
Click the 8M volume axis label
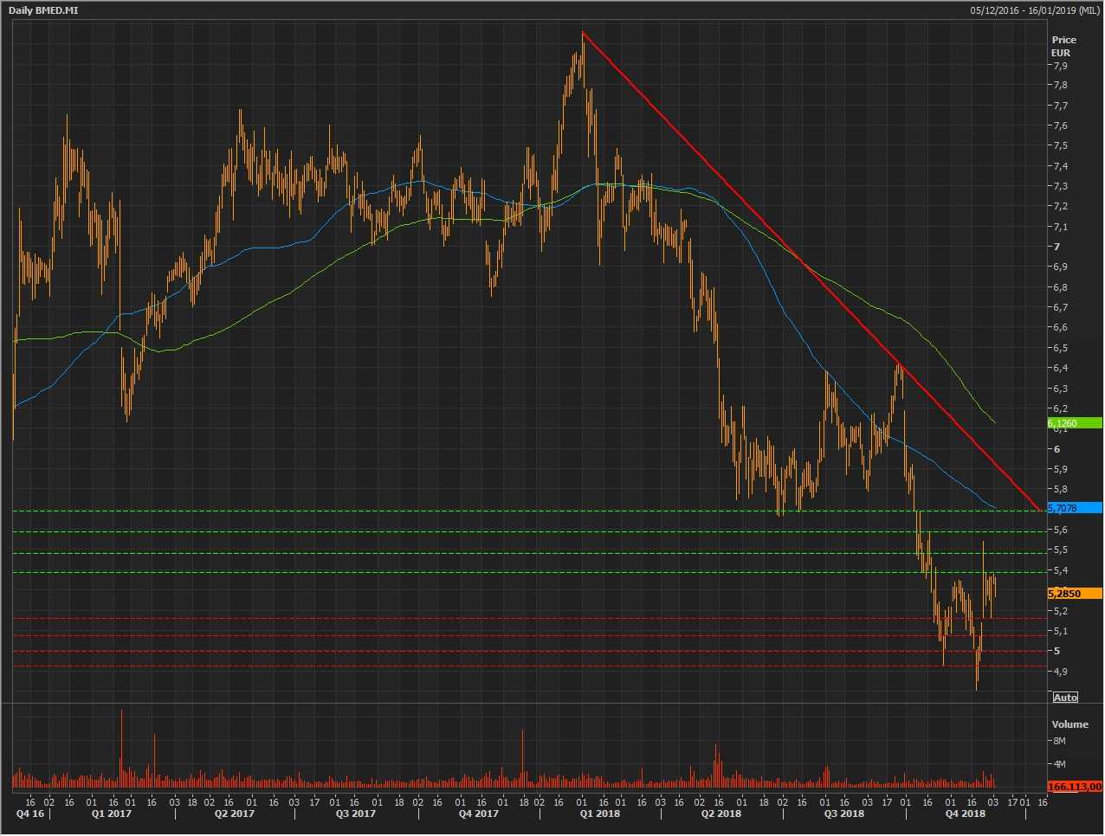[1059, 742]
